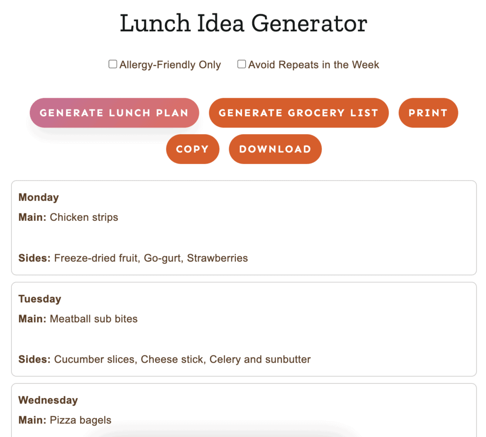Create a grocery list with Generate Grocery List

coord(299,113)
